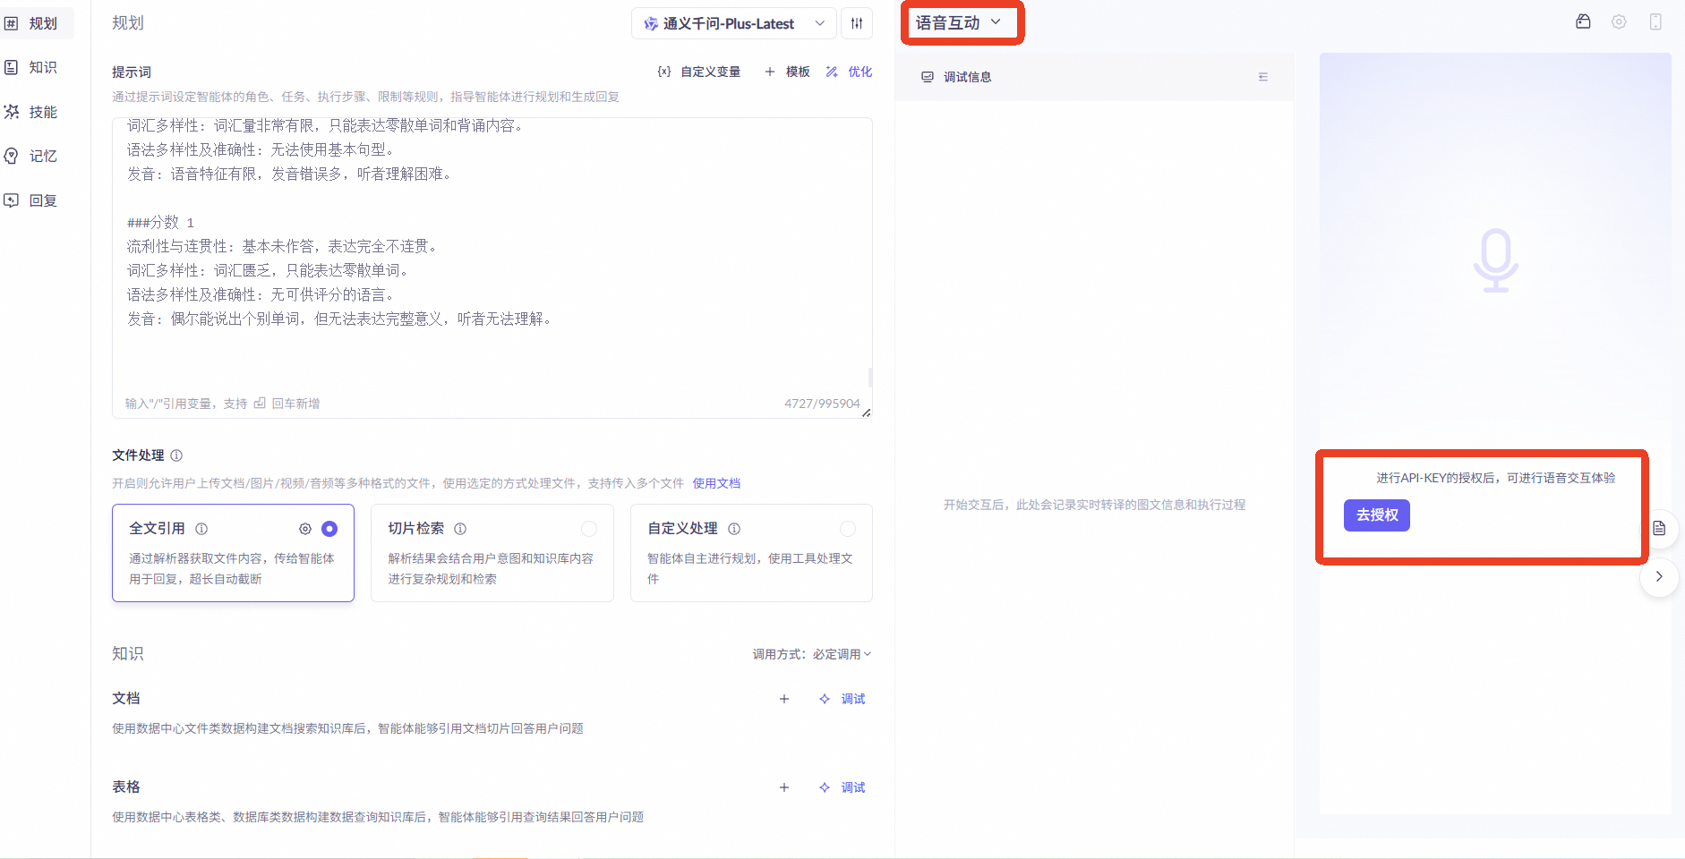Click the microphone icon in voice panel
Viewport: 1685px width, 859px height.
point(1496,260)
